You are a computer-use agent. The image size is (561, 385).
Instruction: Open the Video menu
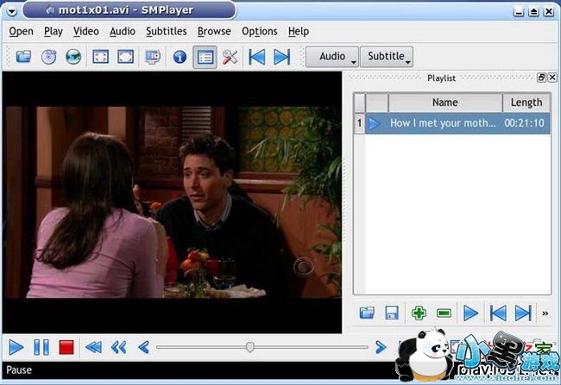85,31
